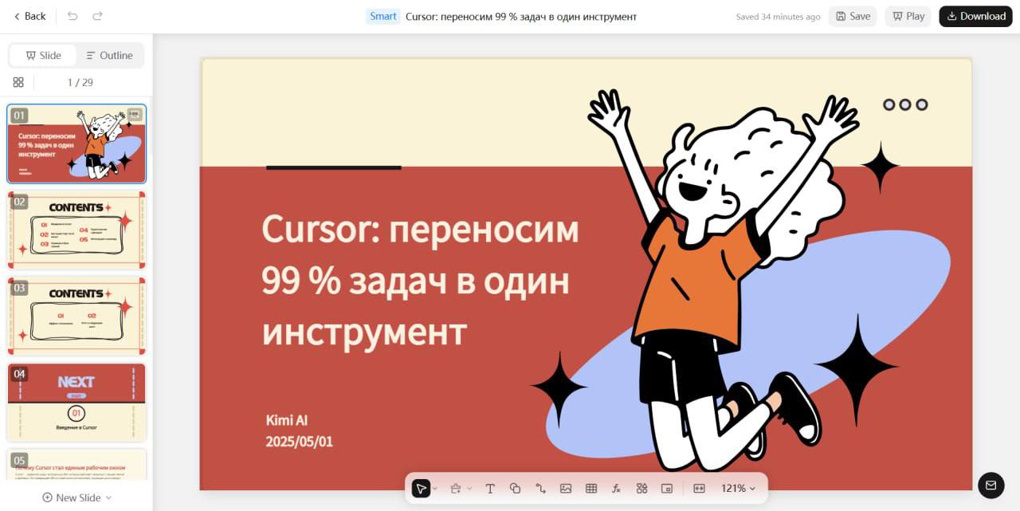
Task: Click the toolbox insert icon
Action: [x=456, y=488]
